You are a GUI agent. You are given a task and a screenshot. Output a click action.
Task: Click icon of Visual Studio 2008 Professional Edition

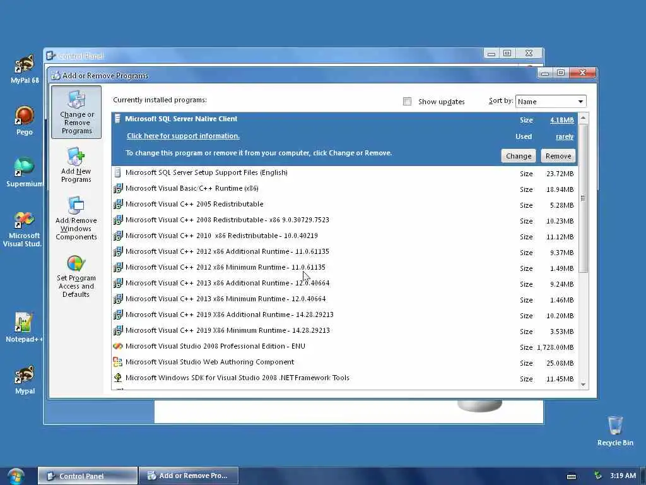pos(118,347)
